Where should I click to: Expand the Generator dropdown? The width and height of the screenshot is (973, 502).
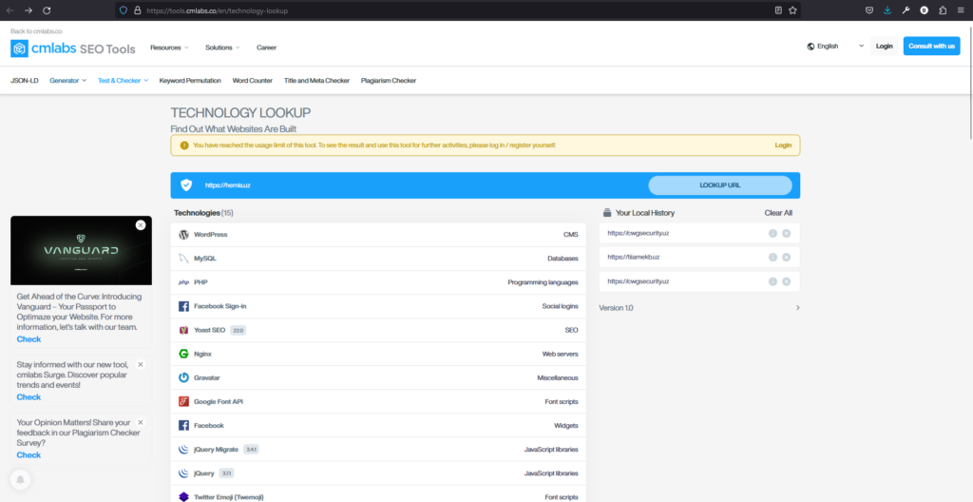click(x=67, y=81)
